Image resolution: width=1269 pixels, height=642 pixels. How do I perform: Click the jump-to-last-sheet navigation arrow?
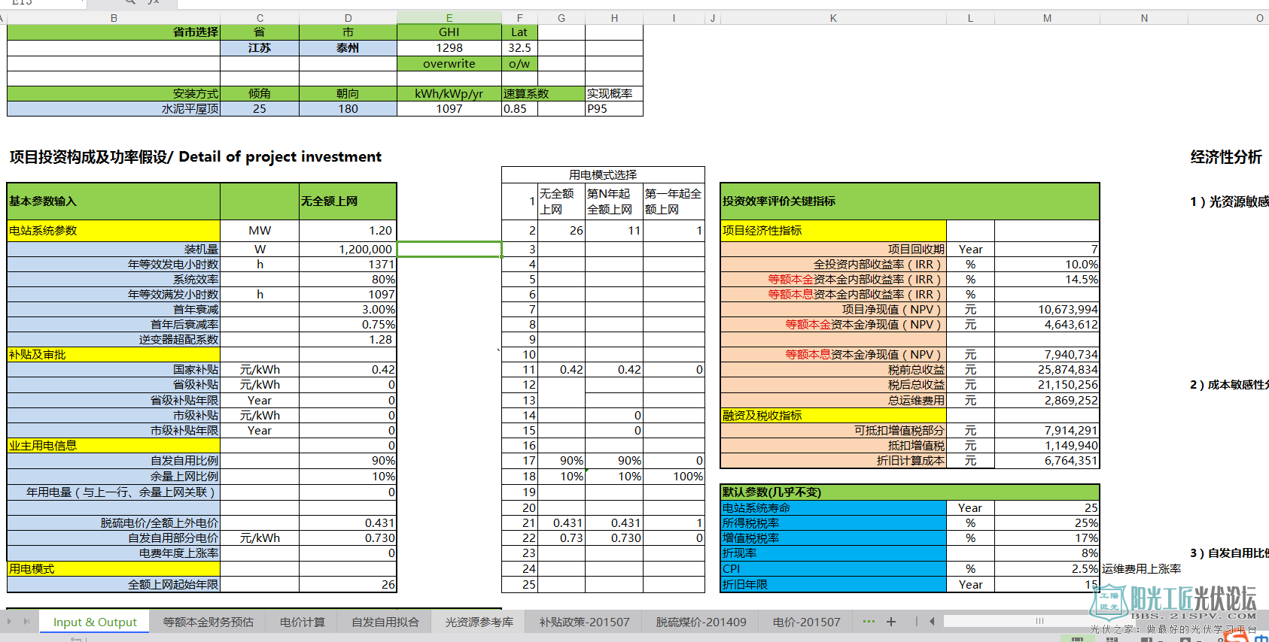click(x=26, y=622)
